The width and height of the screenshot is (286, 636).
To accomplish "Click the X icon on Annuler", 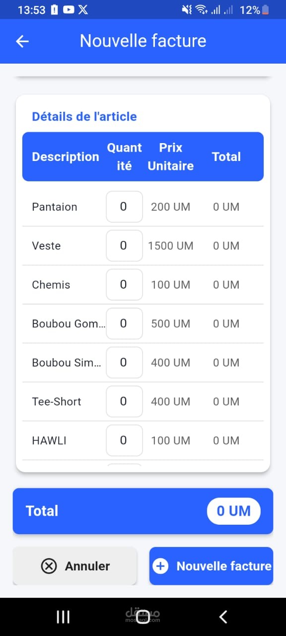I will tap(49, 566).
